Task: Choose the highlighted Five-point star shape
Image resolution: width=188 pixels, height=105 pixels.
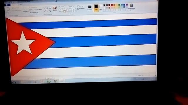Action: [65, 11]
